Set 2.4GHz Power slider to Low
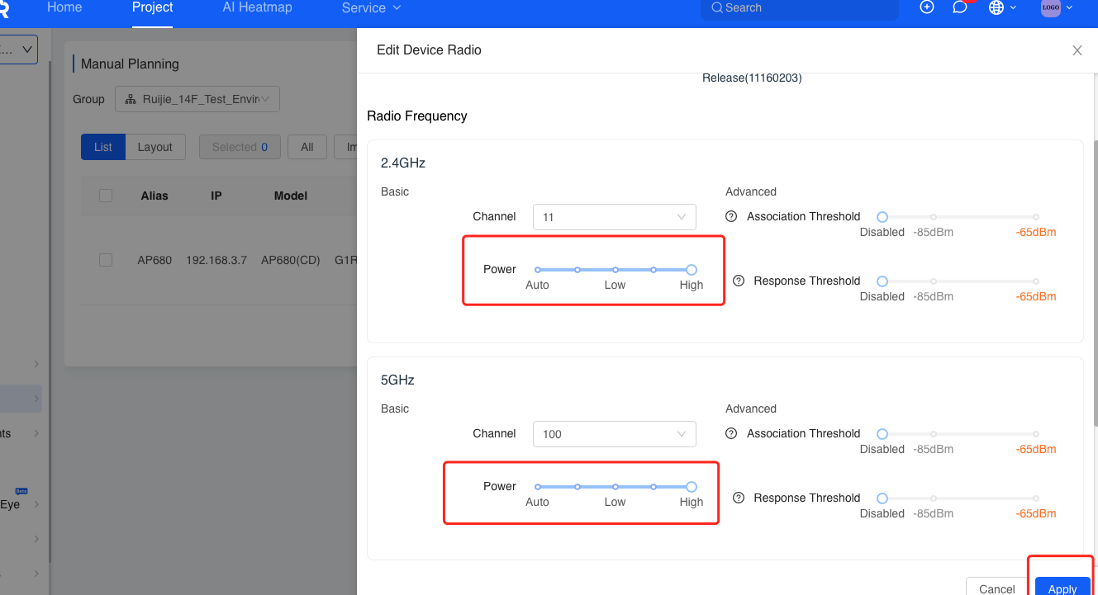The width and height of the screenshot is (1098, 595). point(616,270)
